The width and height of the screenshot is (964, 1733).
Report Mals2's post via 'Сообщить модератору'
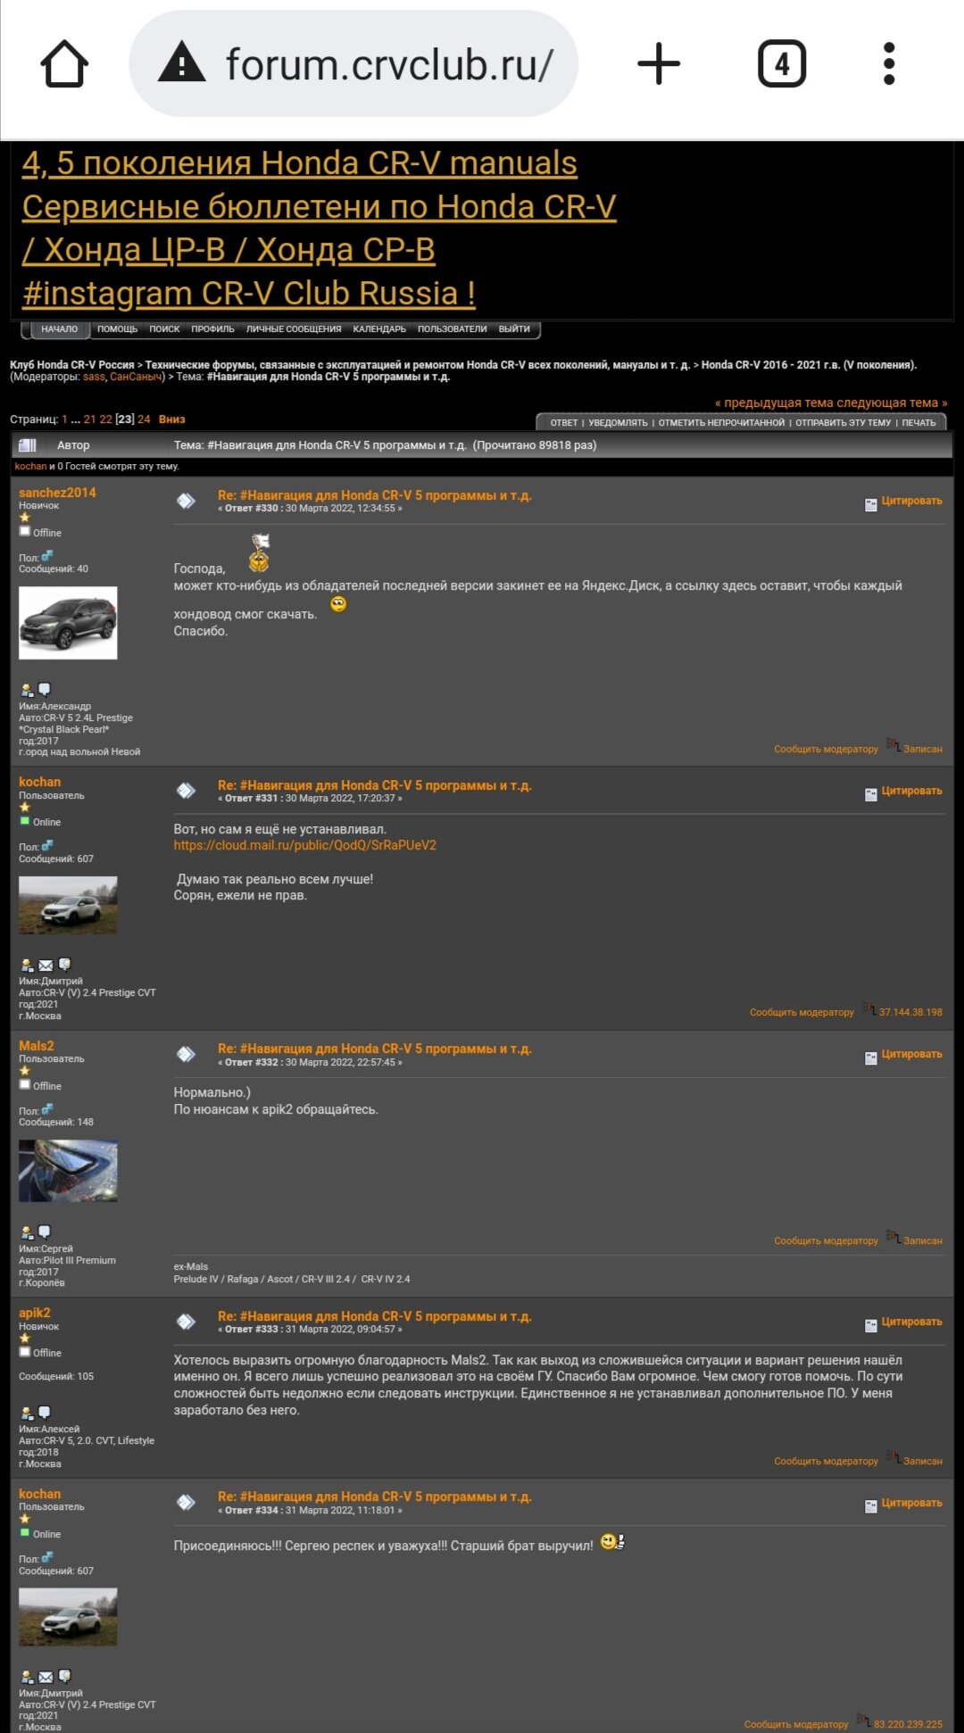pos(826,1241)
